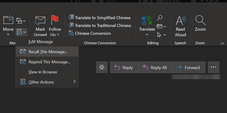Click the Translate language icon
227x113 pixels.
pos(147,20)
